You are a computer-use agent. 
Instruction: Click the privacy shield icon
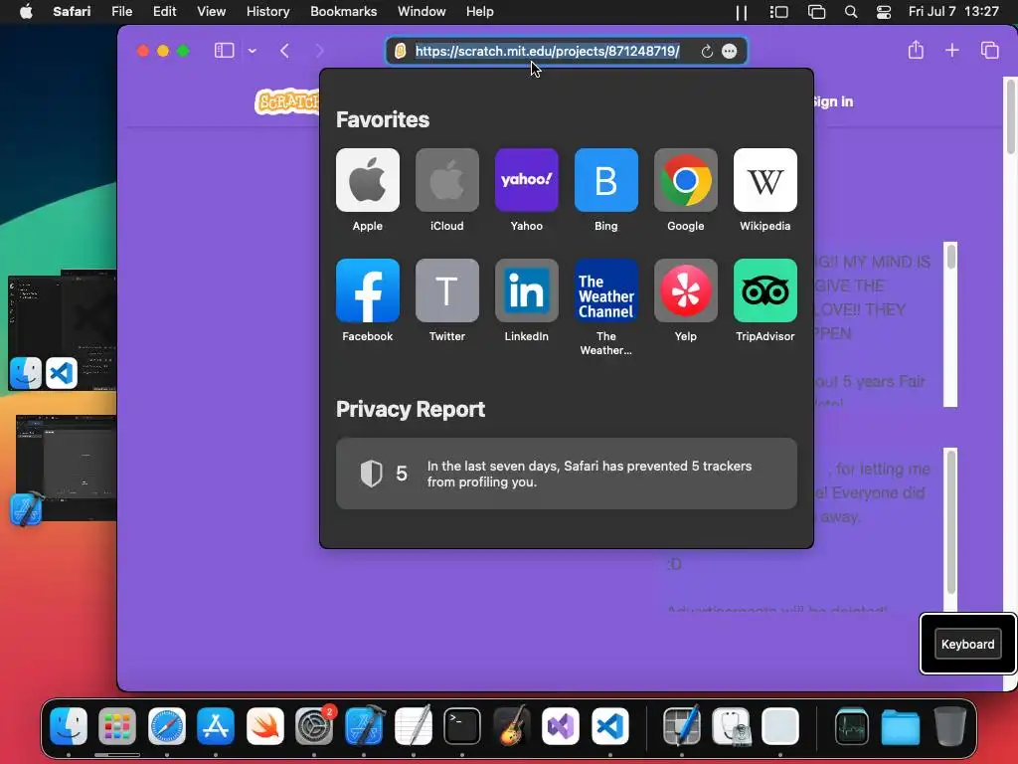click(372, 474)
